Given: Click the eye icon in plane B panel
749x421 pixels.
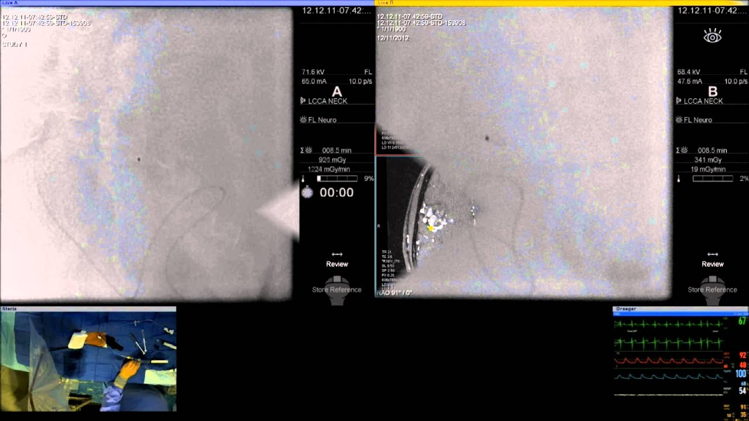Looking at the screenshot, I should point(712,37).
